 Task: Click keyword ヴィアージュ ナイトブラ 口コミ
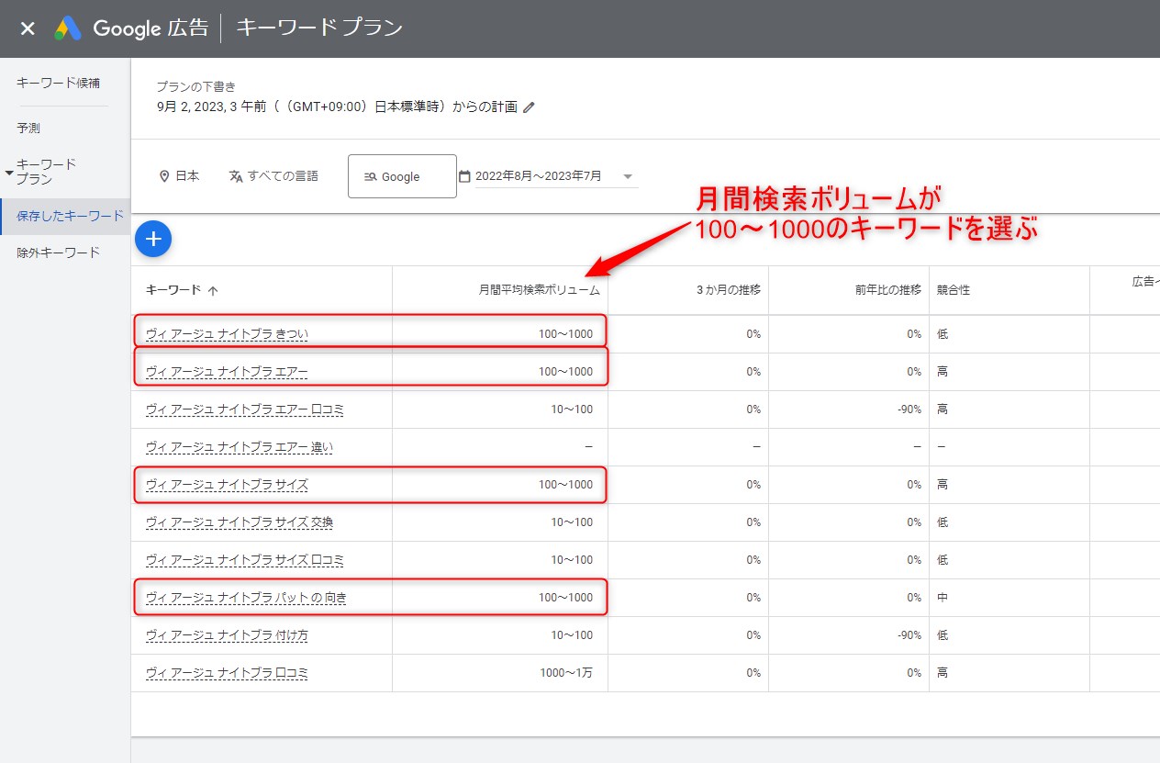(227, 673)
